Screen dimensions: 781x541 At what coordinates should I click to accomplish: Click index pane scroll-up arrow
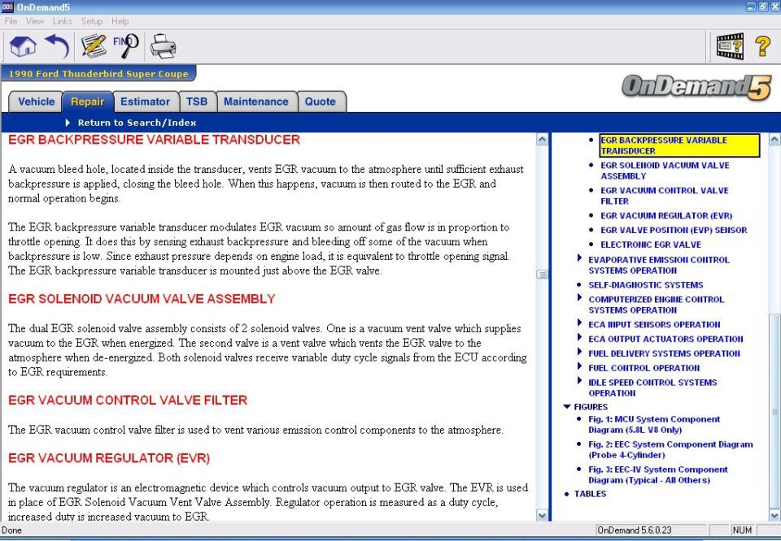point(774,140)
